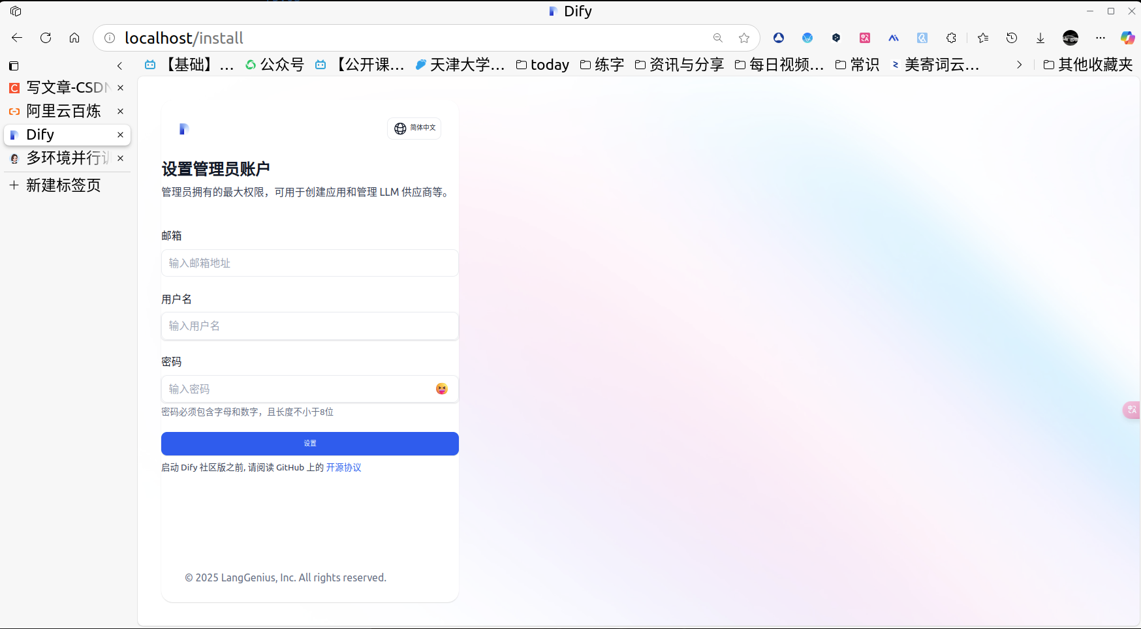This screenshot has height=629, width=1141.
Task: Open the 公众号 bookmark
Action: coord(275,65)
